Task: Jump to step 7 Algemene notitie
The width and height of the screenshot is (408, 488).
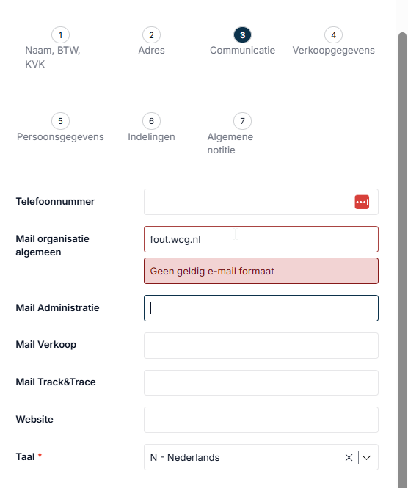Action: point(242,121)
